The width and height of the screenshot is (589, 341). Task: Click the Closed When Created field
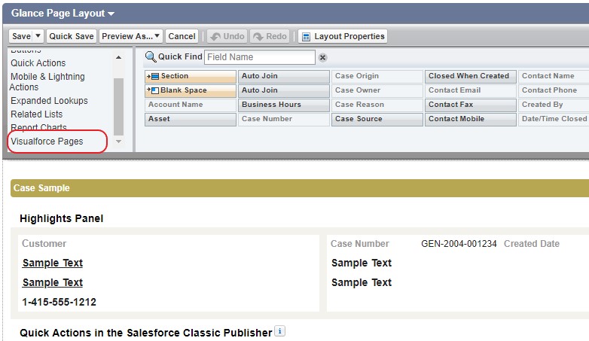click(x=470, y=76)
